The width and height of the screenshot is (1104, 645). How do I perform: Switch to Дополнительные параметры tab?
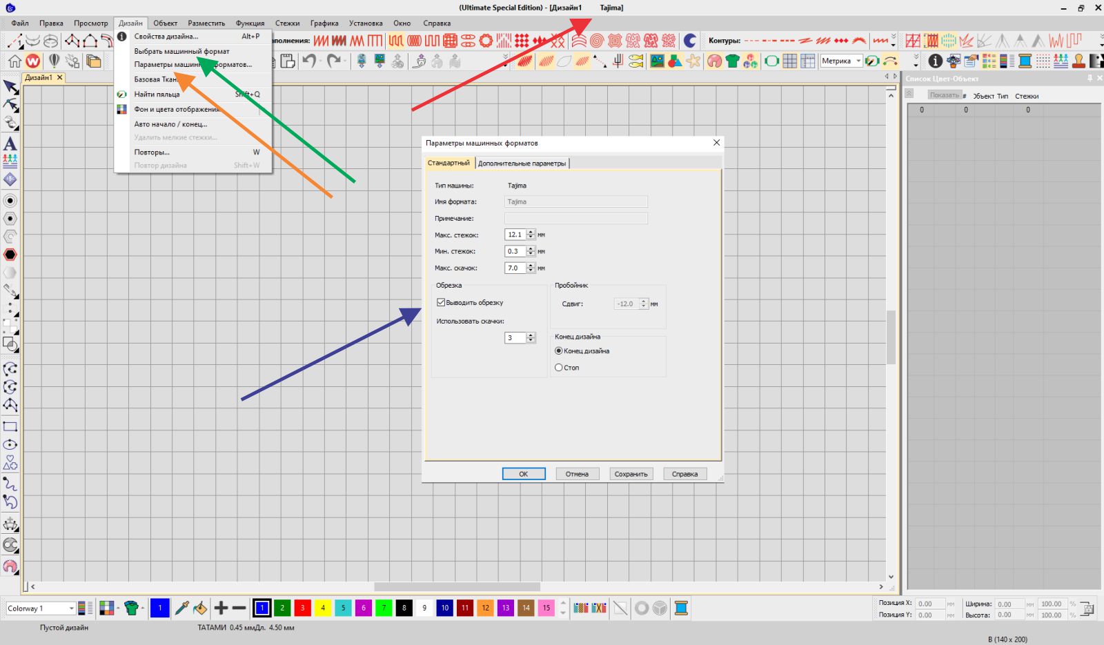tap(522, 163)
